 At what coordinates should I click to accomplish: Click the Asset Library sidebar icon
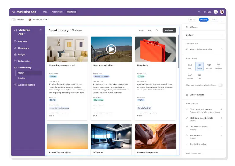15,68
